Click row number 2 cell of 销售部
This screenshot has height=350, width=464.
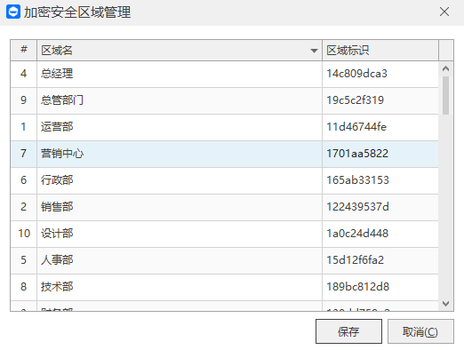point(24,207)
